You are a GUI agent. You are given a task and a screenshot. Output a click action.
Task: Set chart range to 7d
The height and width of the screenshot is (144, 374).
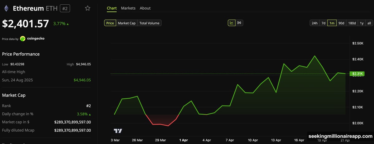point(324,23)
